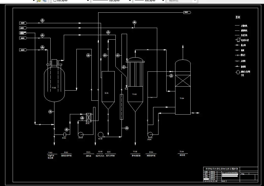This screenshot has height=186, width=264.
Task: Select 碱洗塔 in the equipment list
Action: [182, 155]
